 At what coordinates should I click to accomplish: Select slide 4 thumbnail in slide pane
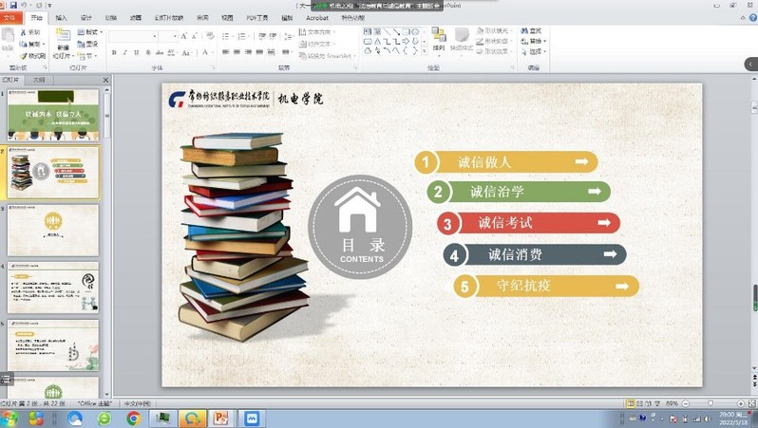[x=52, y=288]
